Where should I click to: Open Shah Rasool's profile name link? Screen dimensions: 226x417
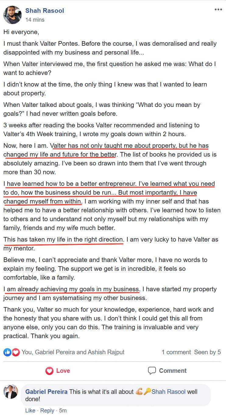44,11
